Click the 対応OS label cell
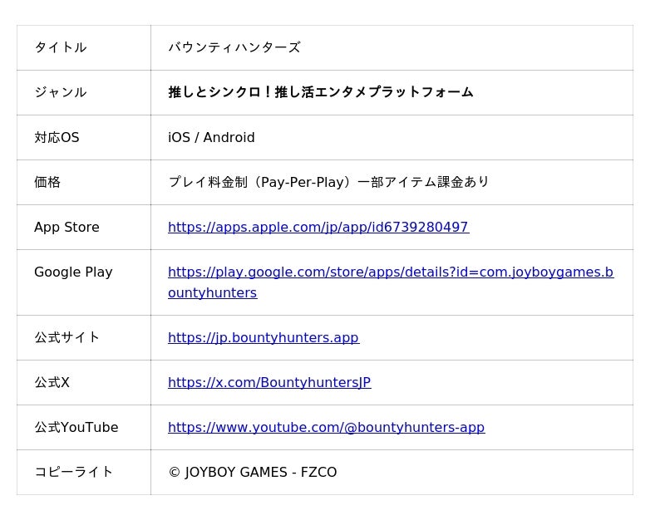 tap(57, 137)
